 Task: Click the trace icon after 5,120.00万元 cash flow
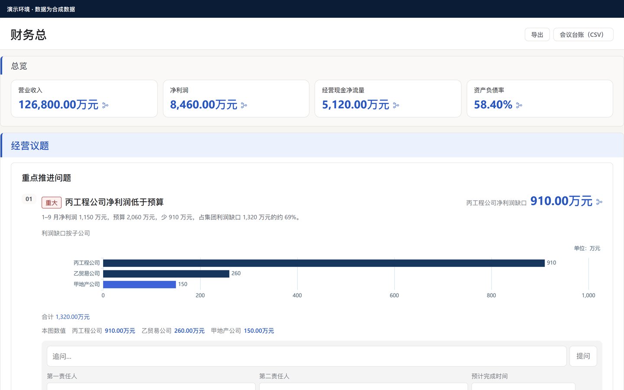[396, 105]
